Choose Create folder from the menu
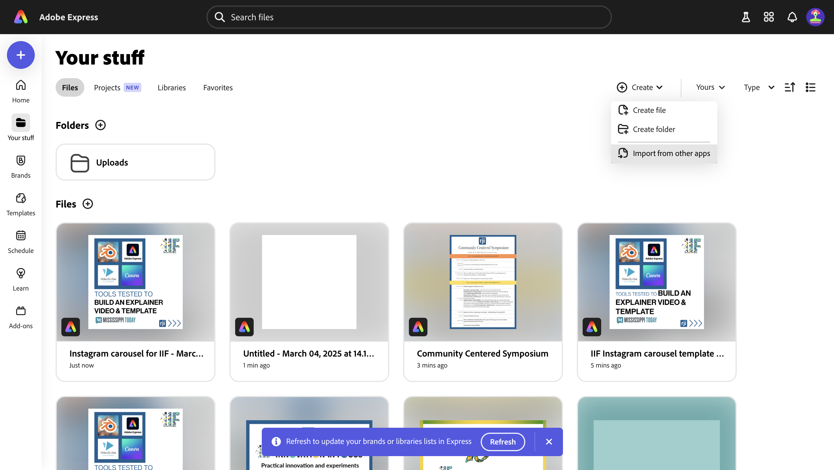 point(654,129)
